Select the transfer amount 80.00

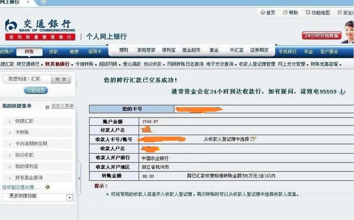pos(148,176)
